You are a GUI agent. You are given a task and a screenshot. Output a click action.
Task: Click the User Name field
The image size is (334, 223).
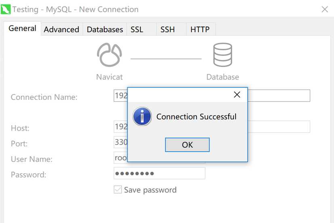pyautogui.click(x=121, y=158)
